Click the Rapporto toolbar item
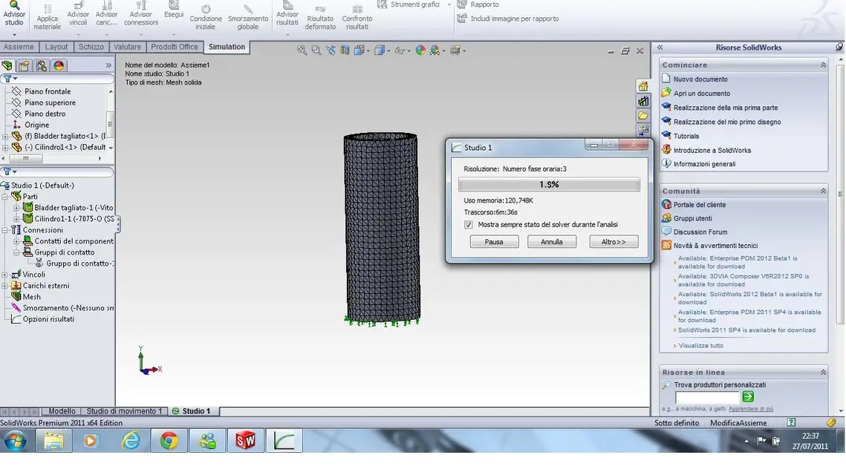This screenshot has width=846, height=475. [478, 4]
